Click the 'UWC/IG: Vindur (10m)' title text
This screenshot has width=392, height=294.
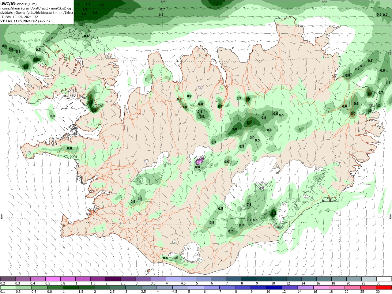(x=19, y=3)
